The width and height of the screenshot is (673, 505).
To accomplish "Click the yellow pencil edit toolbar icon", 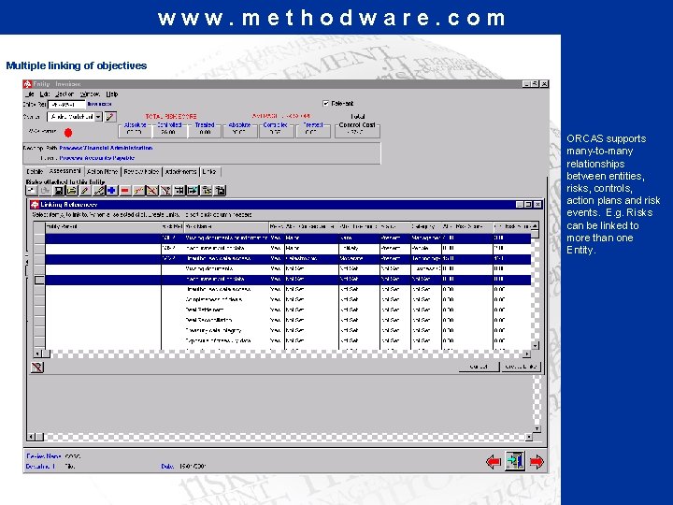I will (85, 190).
